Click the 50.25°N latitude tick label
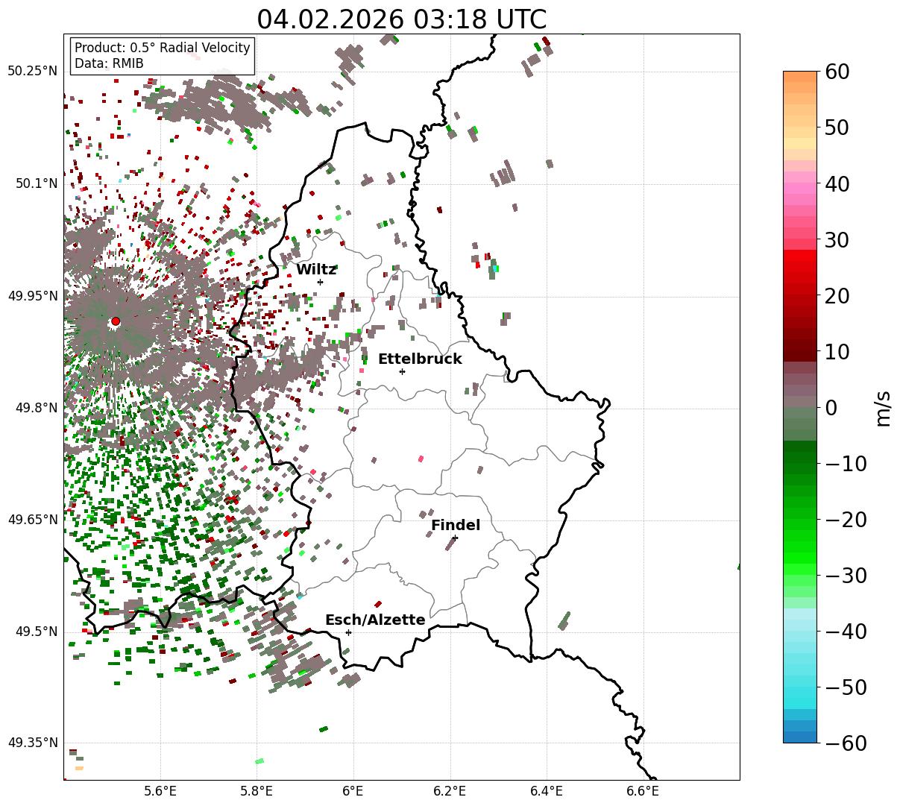Viewport: 900px width, 806px height. click(x=32, y=72)
